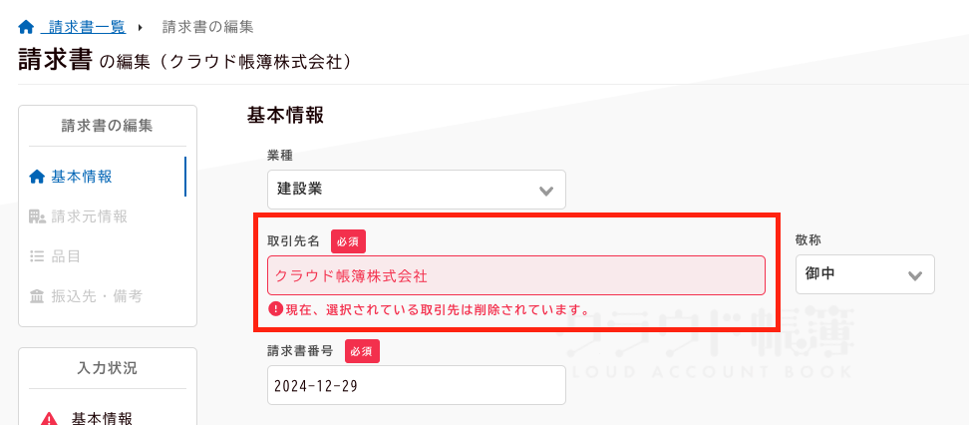Click the 必須 badge next to 請求書番号
This screenshot has width=969, height=425.
click(363, 351)
